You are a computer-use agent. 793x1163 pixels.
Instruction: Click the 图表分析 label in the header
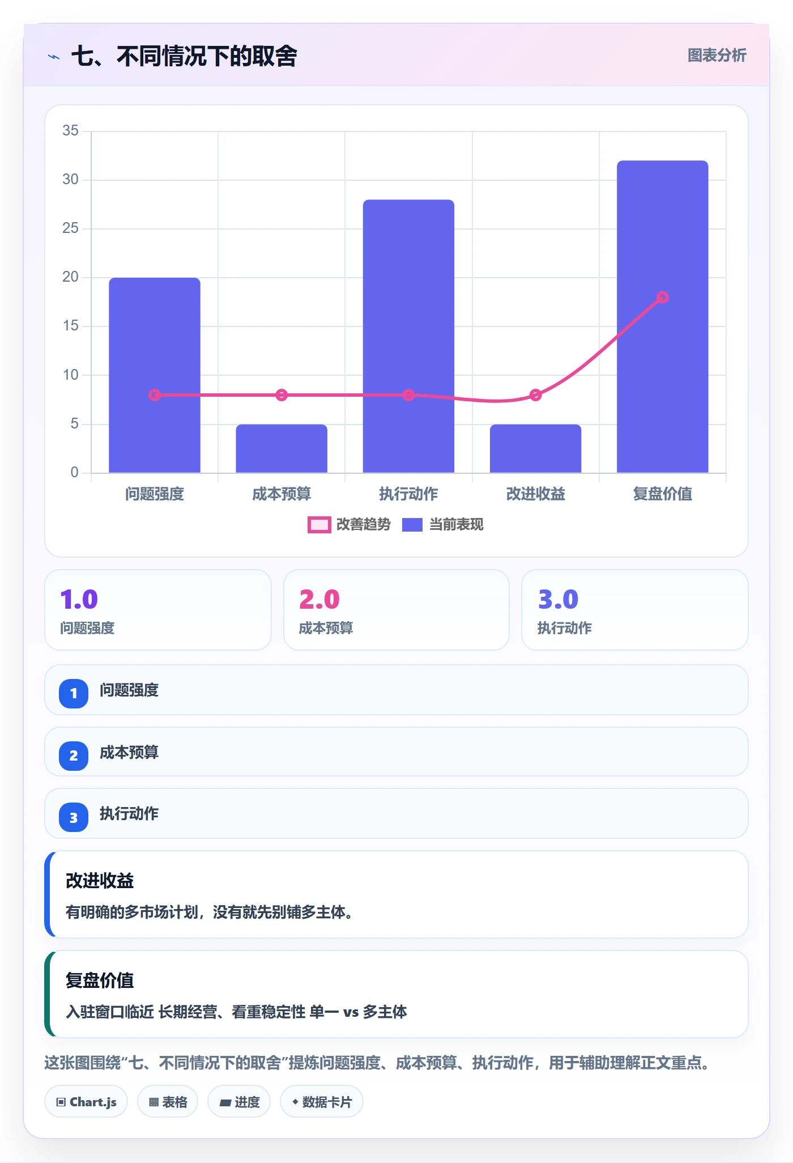coord(717,55)
